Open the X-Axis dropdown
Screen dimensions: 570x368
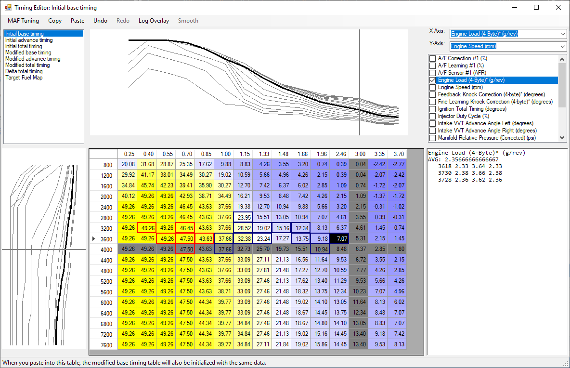pyautogui.click(x=563, y=34)
